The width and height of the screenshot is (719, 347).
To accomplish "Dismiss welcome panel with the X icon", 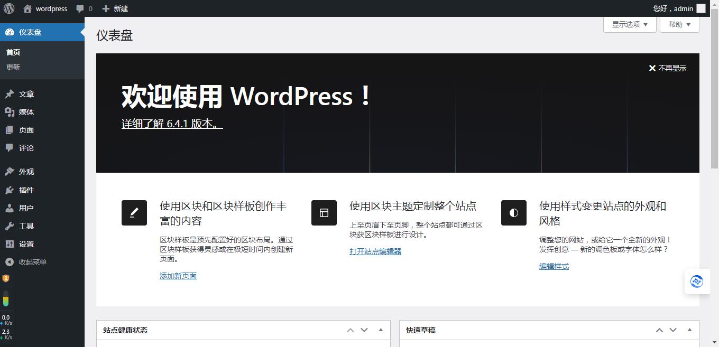I will pos(652,68).
